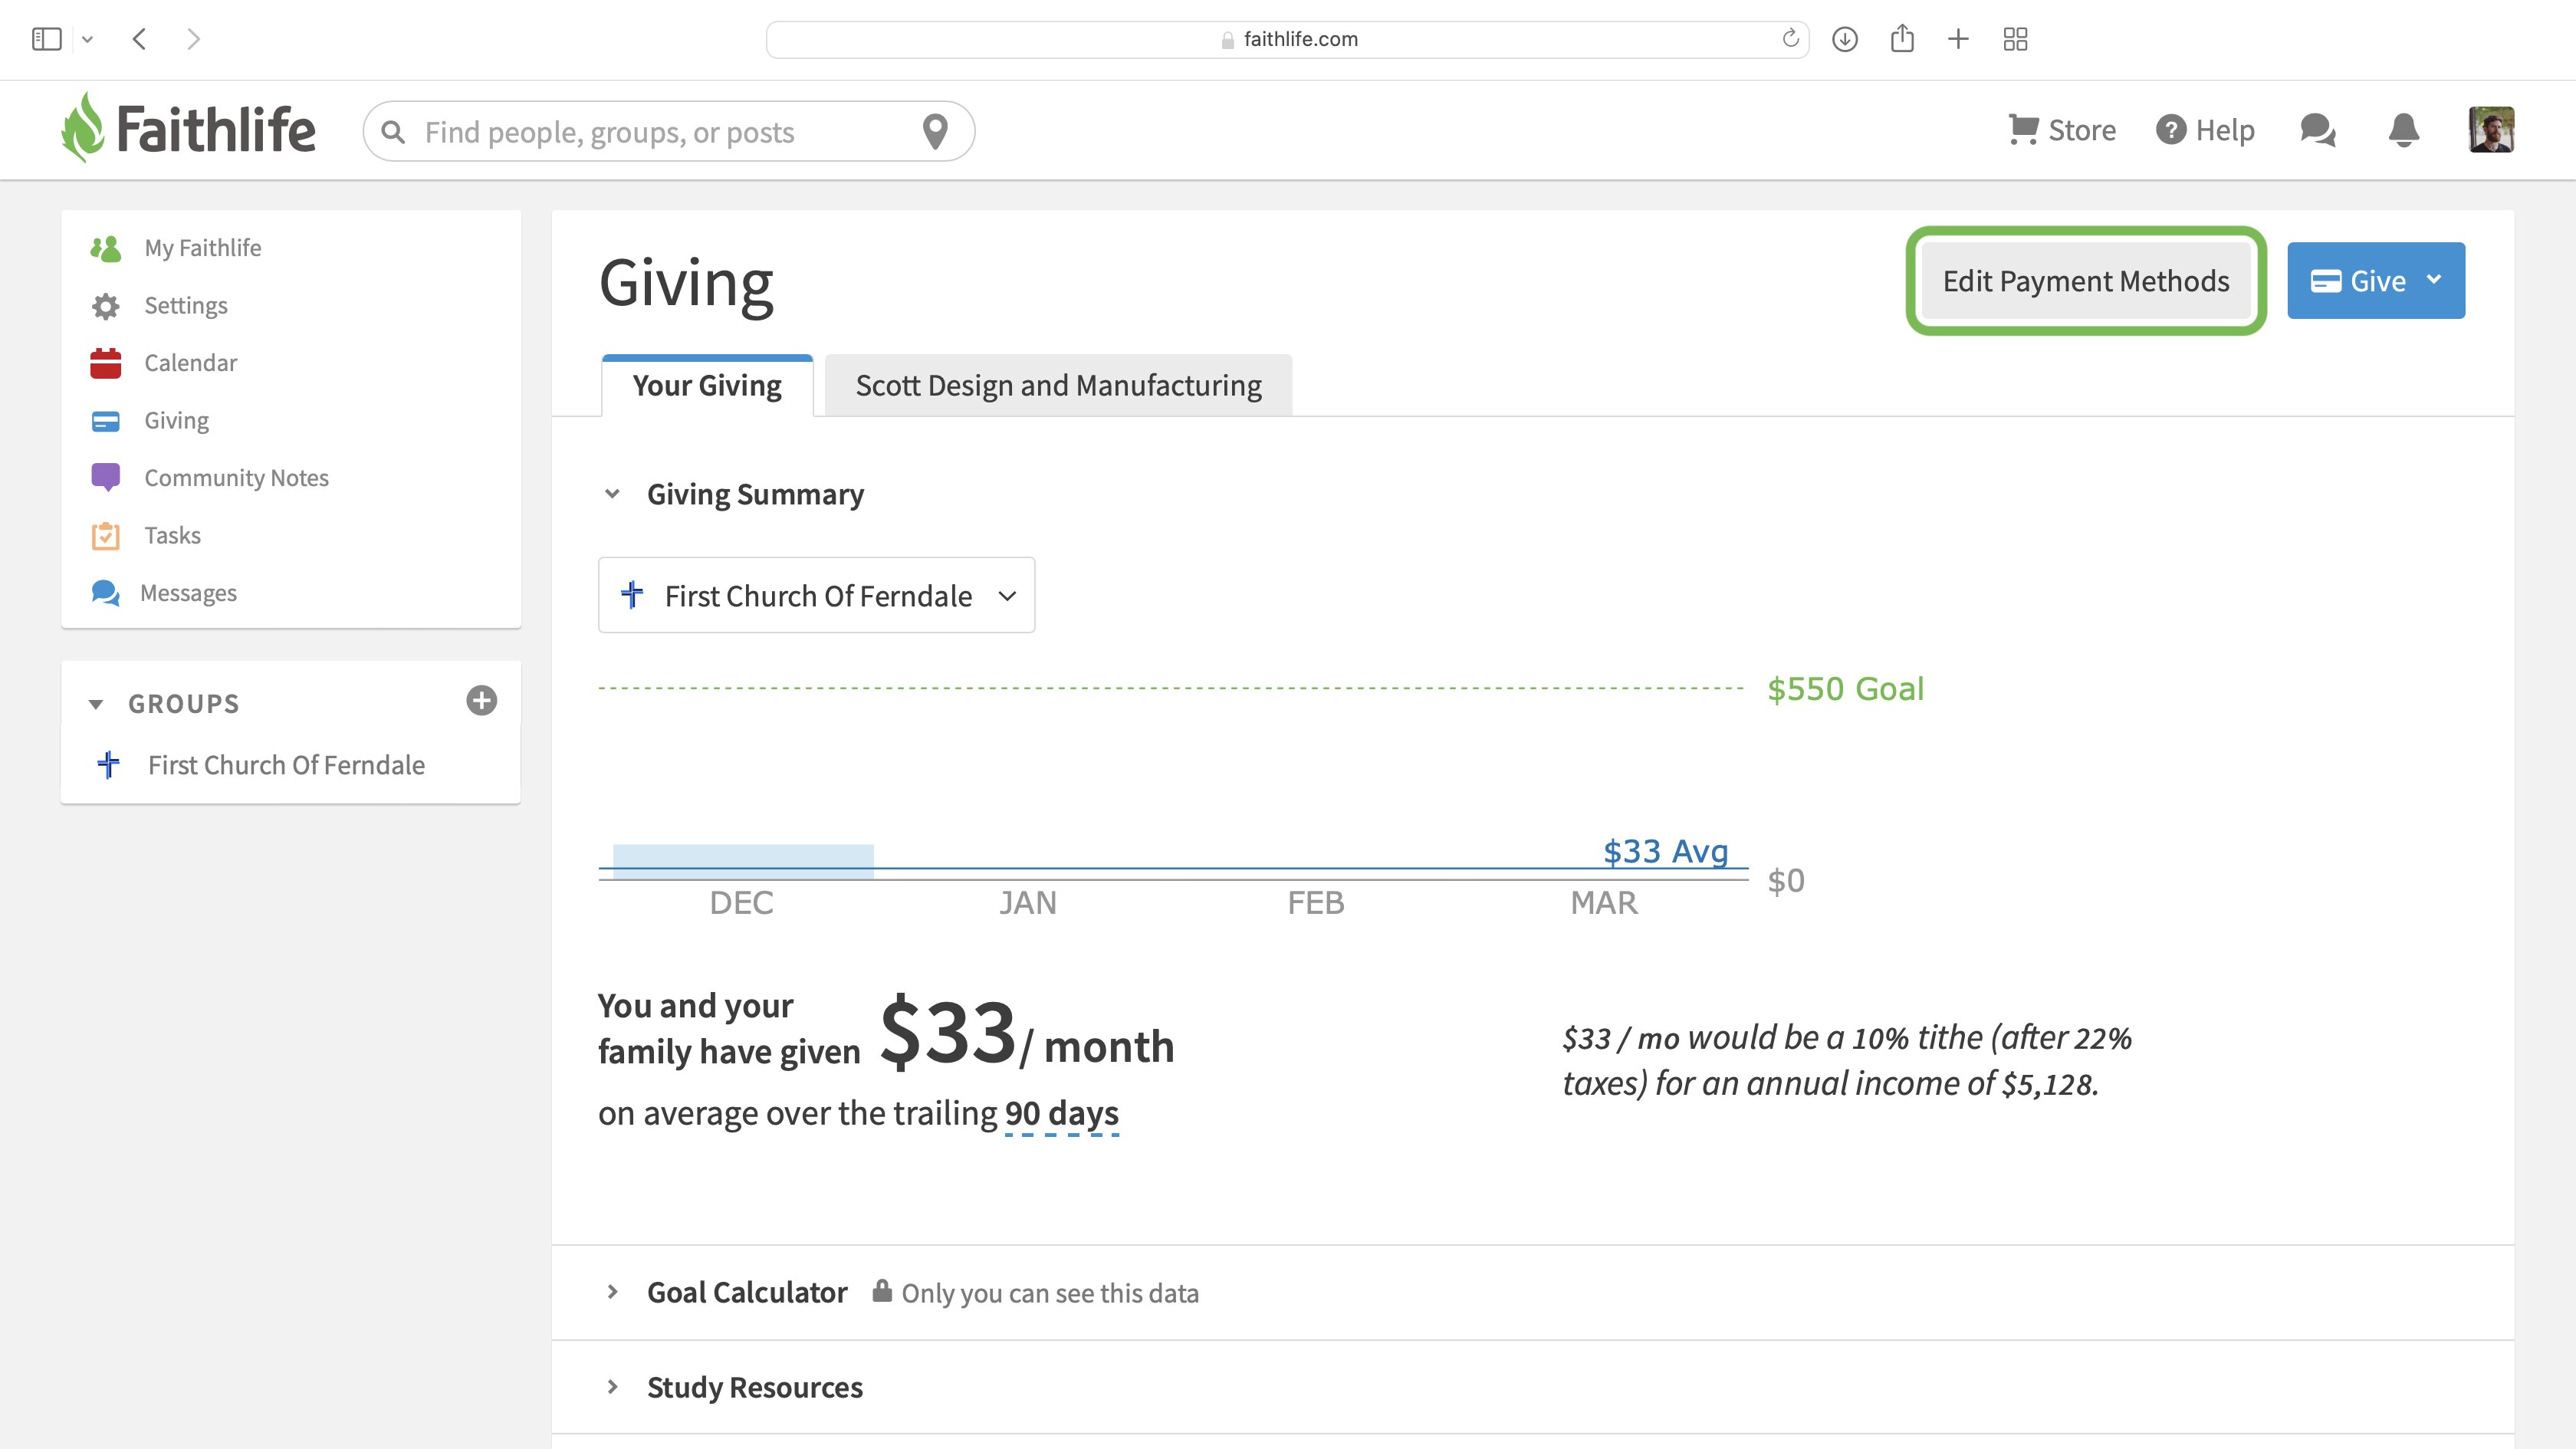
Task: Click the FEB month label on chart
Action: [1316, 903]
